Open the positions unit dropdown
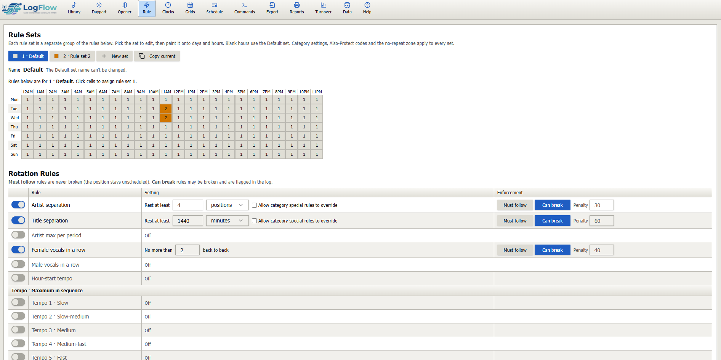 click(x=227, y=205)
